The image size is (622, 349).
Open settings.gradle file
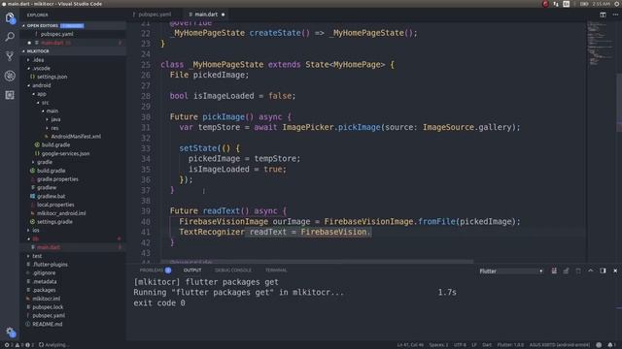(54, 222)
